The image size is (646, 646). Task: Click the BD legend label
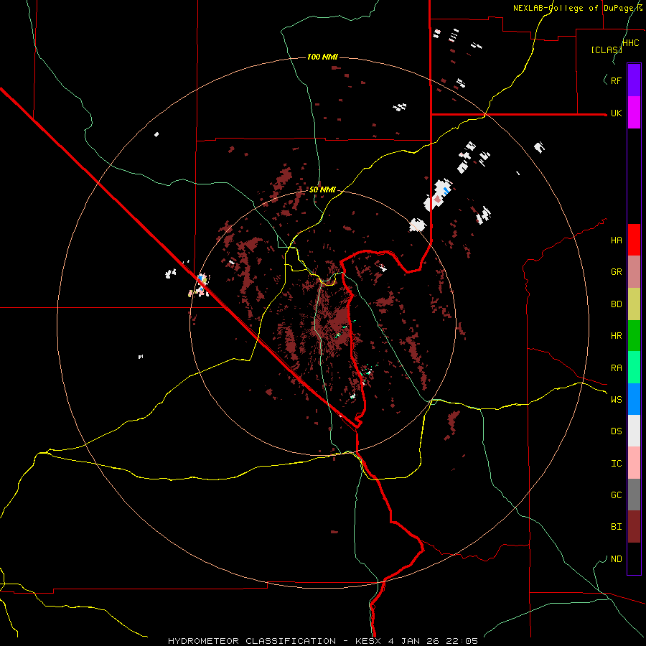[616, 304]
